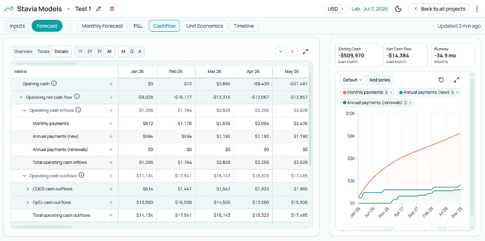Delete project with red trash icon
485x241 pixels.
tap(112, 9)
